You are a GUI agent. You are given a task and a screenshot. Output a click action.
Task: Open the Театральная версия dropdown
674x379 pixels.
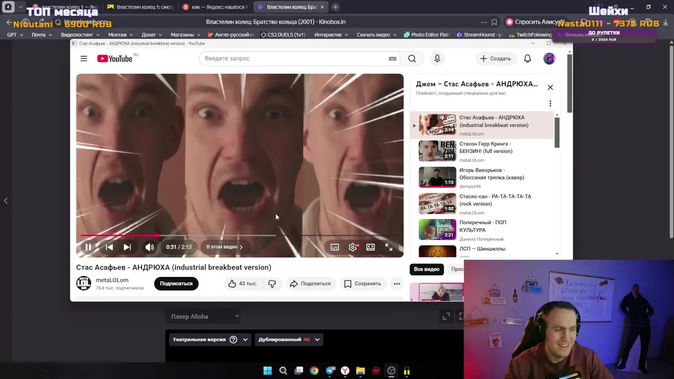(x=210, y=340)
